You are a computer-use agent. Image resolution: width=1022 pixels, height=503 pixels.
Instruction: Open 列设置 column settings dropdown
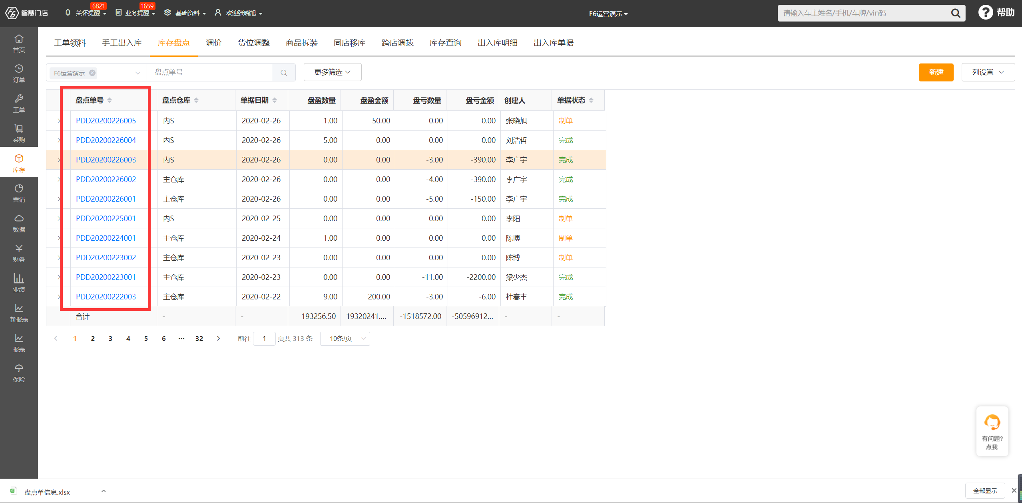coord(988,72)
